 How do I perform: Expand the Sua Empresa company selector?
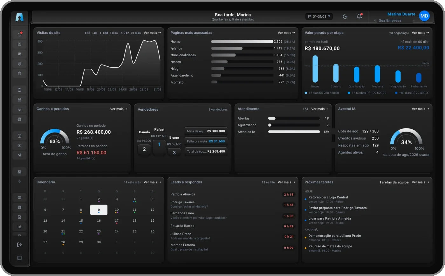click(x=394, y=20)
